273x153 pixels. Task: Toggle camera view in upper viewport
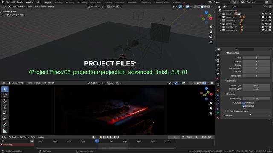pos(211,37)
